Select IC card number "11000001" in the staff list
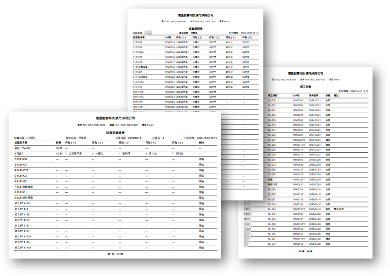 click(298, 100)
